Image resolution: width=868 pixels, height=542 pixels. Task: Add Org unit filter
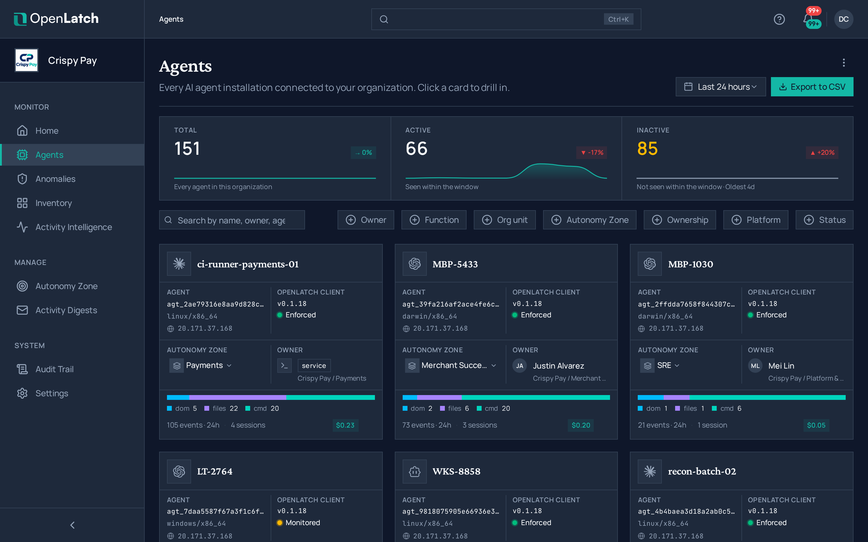tap(504, 220)
